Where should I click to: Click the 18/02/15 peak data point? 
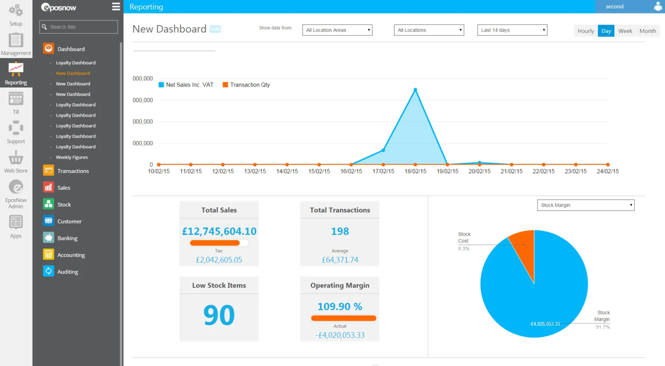click(x=415, y=90)
